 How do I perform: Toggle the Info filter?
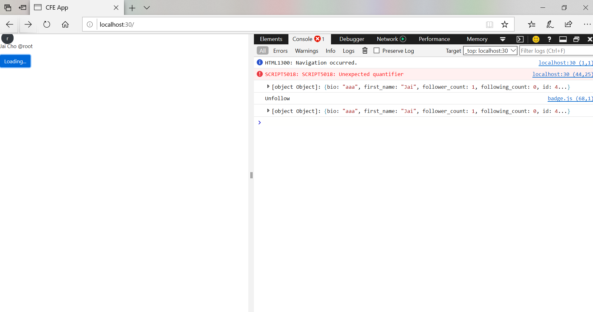[x=330, y=51]
